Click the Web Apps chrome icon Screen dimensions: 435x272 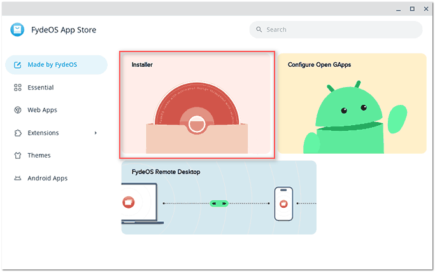[x=17, y=110]
